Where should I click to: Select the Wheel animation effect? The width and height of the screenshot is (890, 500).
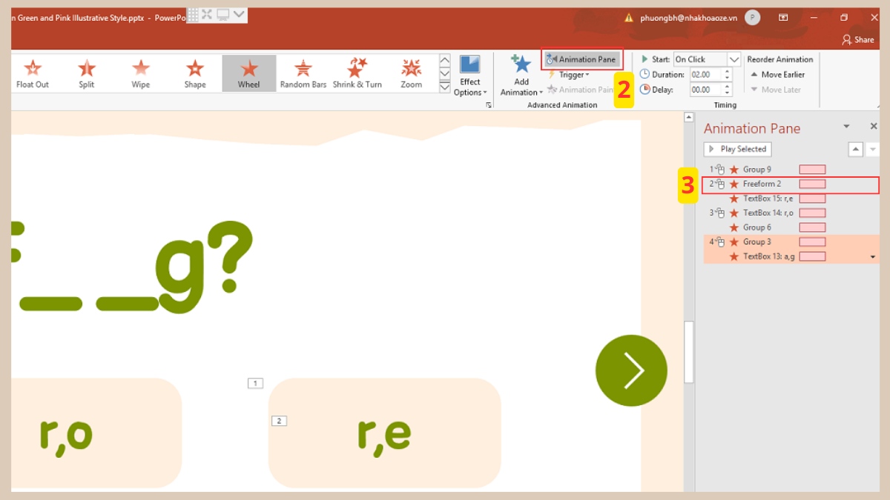(248, 73)
